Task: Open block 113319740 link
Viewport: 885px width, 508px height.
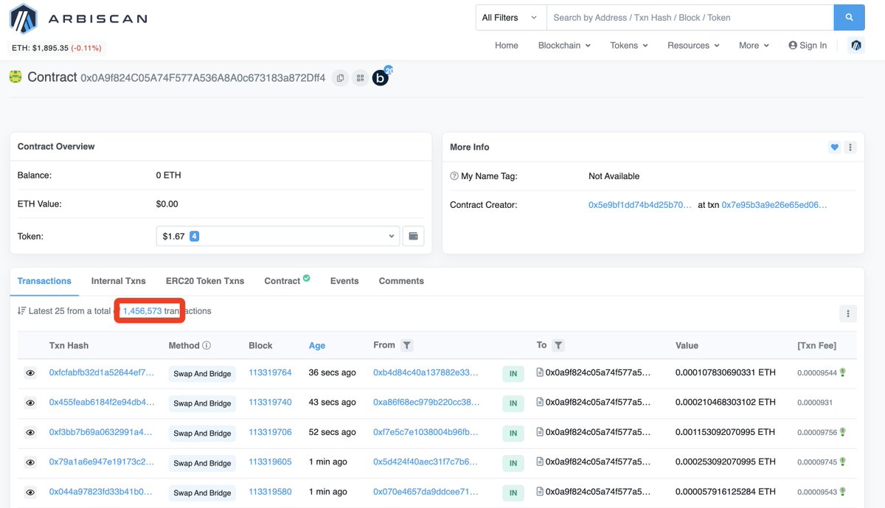Action: pos(270,403)
